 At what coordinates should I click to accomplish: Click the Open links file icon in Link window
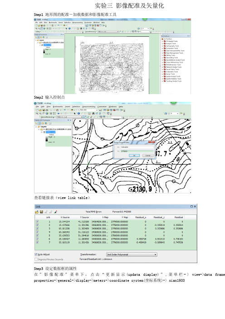[37, 212]
